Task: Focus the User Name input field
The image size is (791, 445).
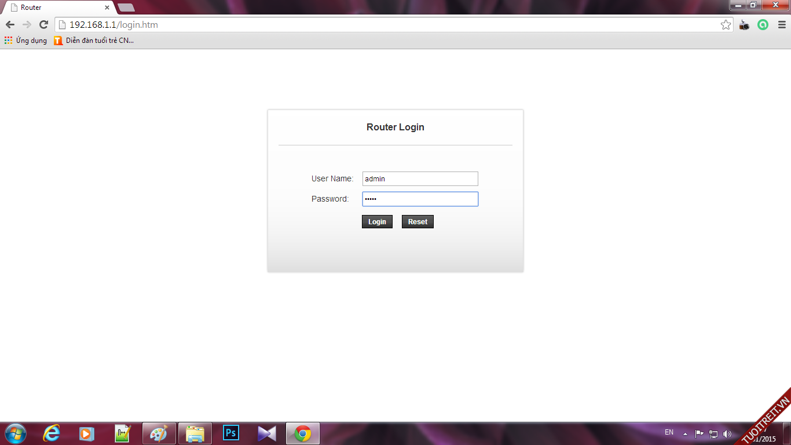Action: [x=420, y=179]
